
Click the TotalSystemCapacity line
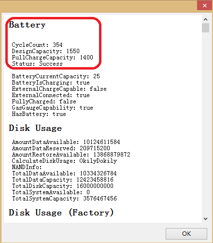click(x=64, y=199)
